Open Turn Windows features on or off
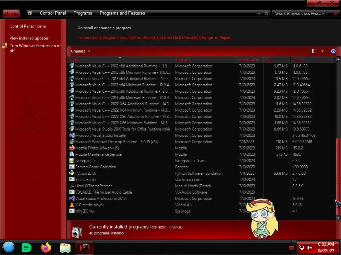341x255 pixels. tap(35, 48)
